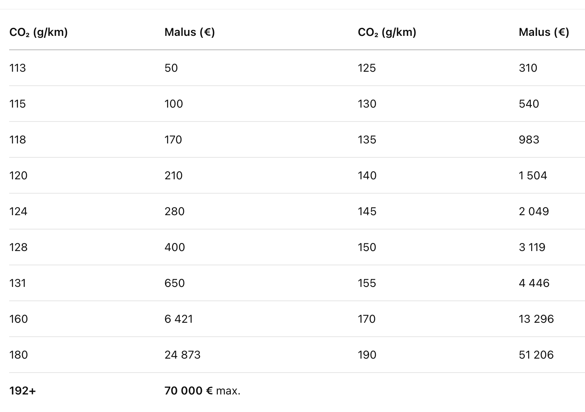The image size is (585, 412).
Task: Select the 6 421 malus cell
Action: (179, 319)
